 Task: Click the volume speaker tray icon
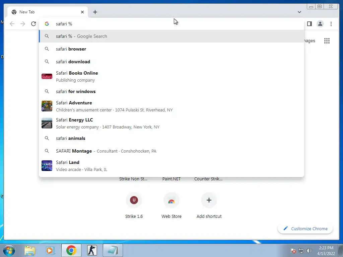click(309, 251)
